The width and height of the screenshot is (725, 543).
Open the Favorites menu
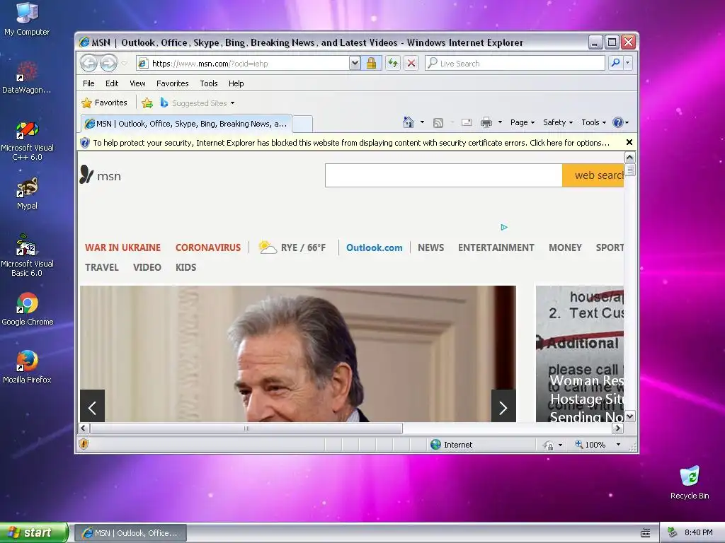173,83
